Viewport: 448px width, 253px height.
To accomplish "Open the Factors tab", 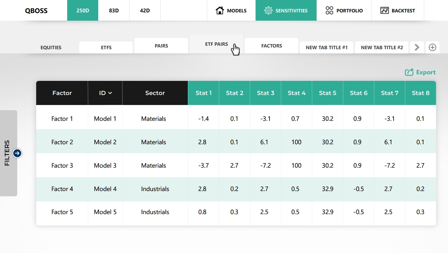I will click(x=272, y=46).
